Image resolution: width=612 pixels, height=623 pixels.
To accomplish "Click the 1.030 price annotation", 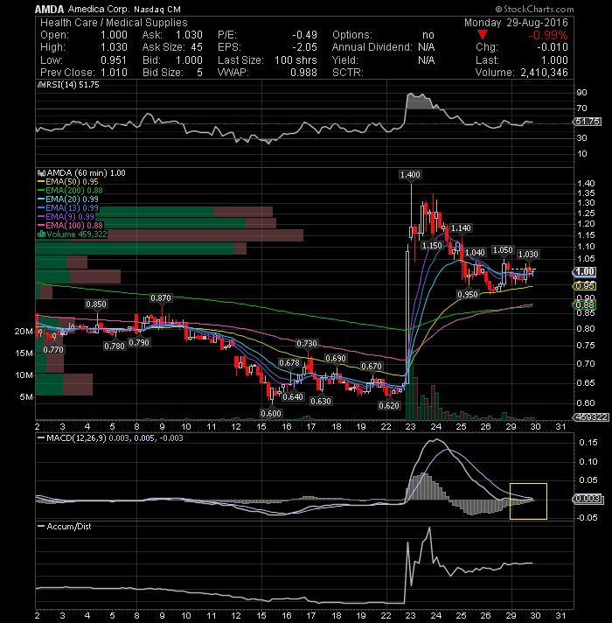I will [528, 255].
